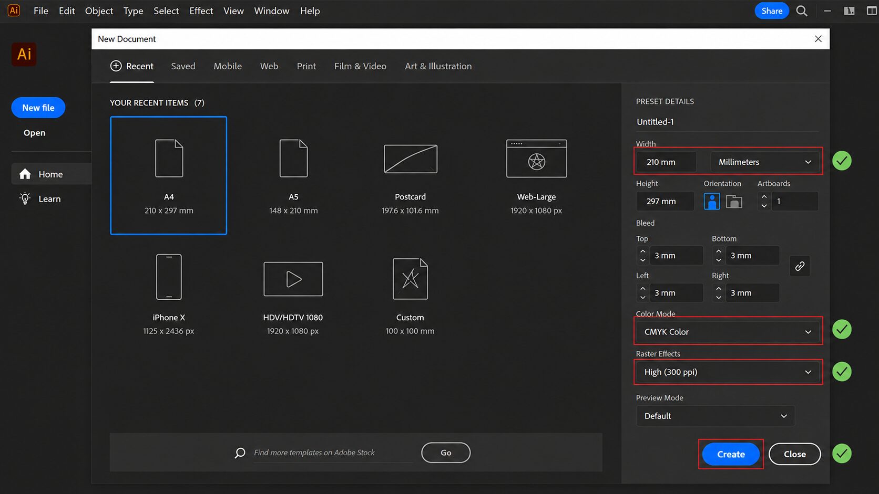Open the Edit menu
Viewport: 879px width, 494px height.
tap(67, 10)
